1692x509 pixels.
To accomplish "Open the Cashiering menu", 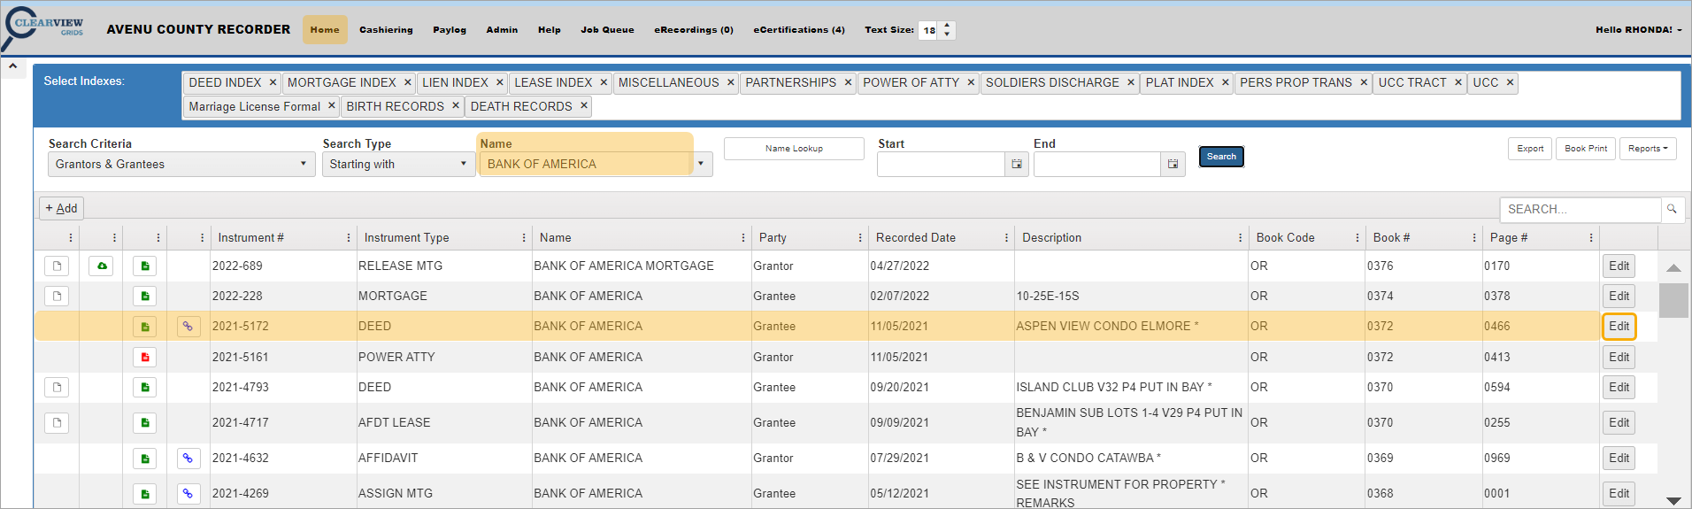I will (x=386, y=29).
